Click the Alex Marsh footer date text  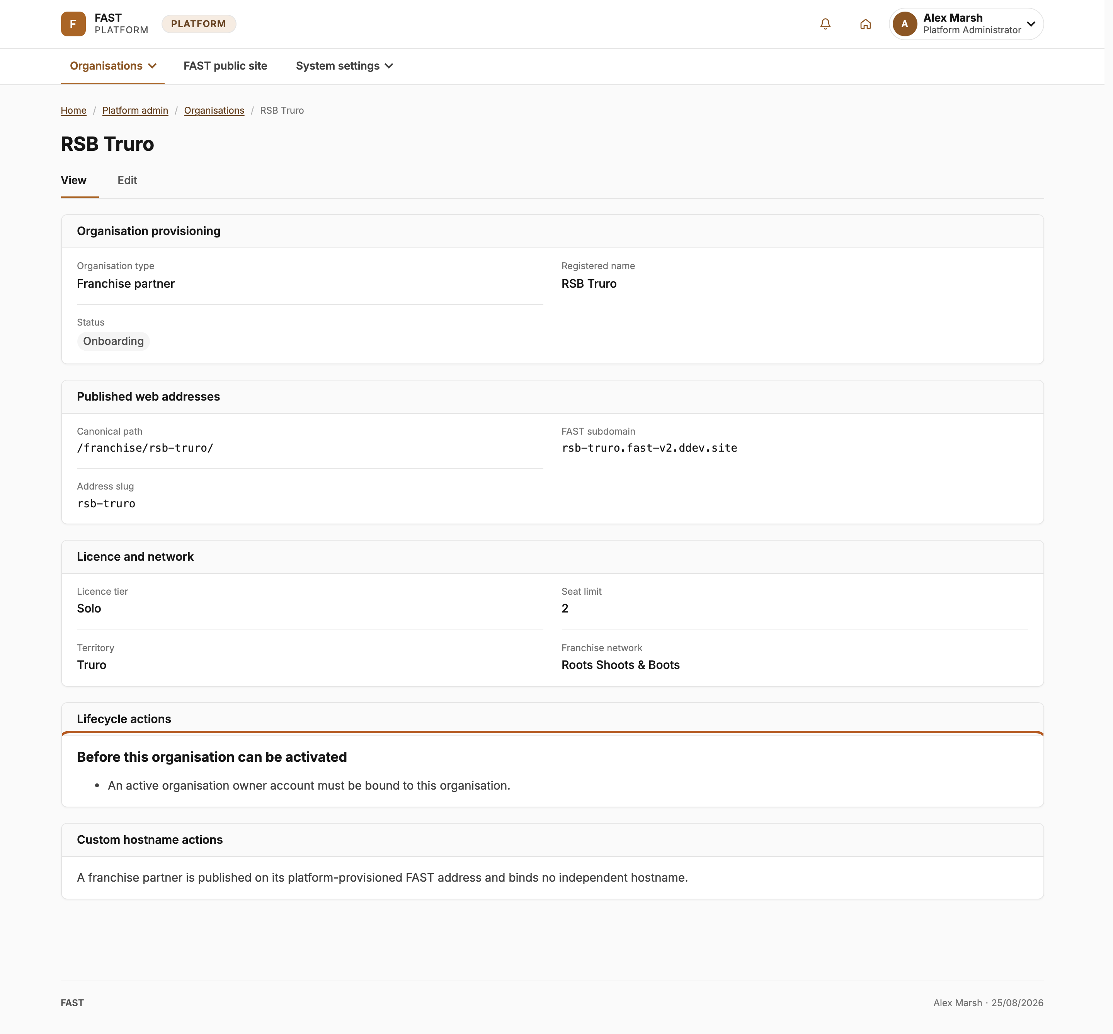pos(988,1003)
